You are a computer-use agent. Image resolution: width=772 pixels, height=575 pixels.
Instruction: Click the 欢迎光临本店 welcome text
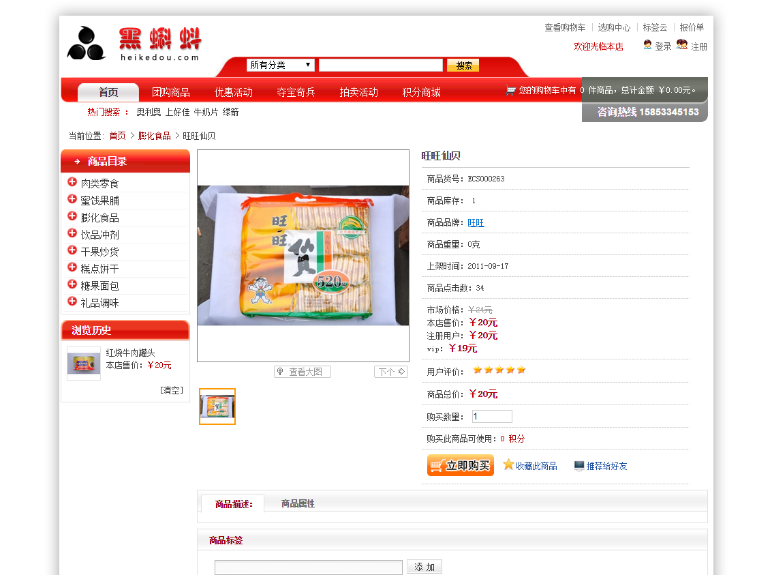click(x=598, y=46)
